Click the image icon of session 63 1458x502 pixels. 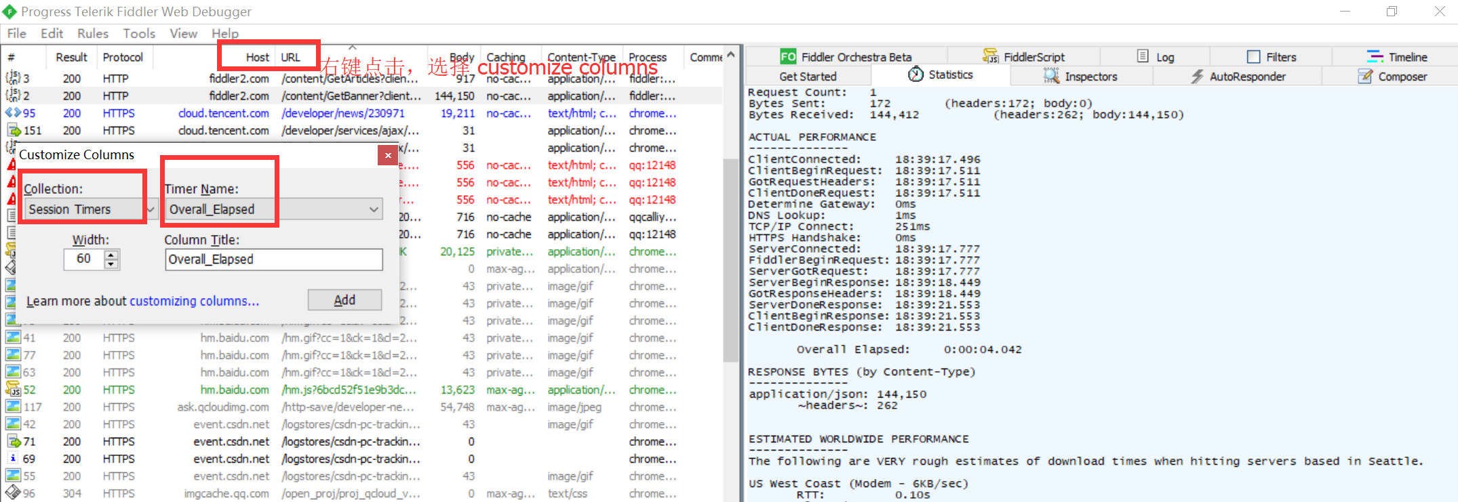click(13, 371)
